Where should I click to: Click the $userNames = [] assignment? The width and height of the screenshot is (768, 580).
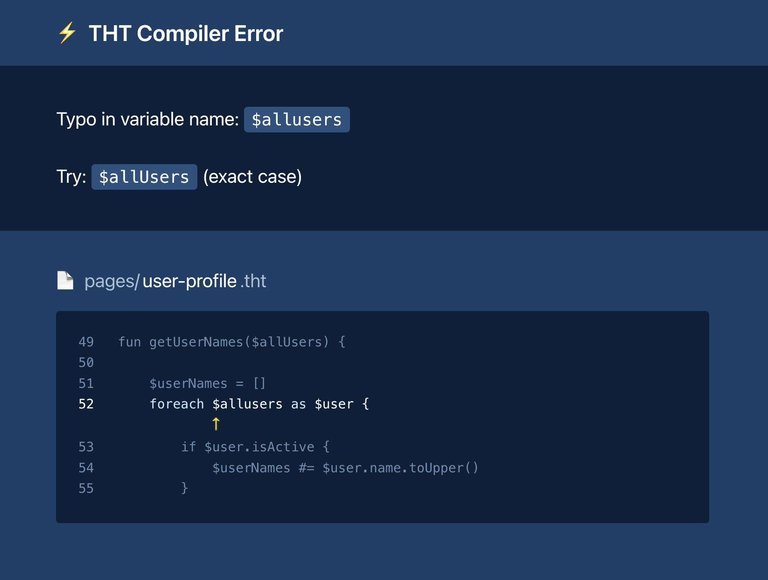(207, 383)
